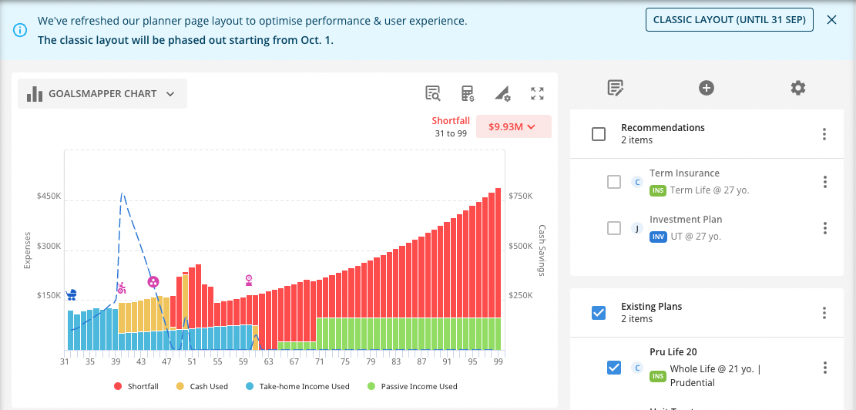Tick the Term Insurance checkbox
The image size is (856, 410).
pyautogui.click(x=614, y=182)
